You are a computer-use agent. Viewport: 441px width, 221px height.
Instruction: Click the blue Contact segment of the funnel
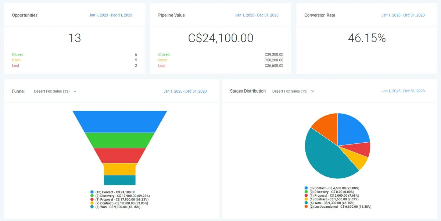point(120,121)
